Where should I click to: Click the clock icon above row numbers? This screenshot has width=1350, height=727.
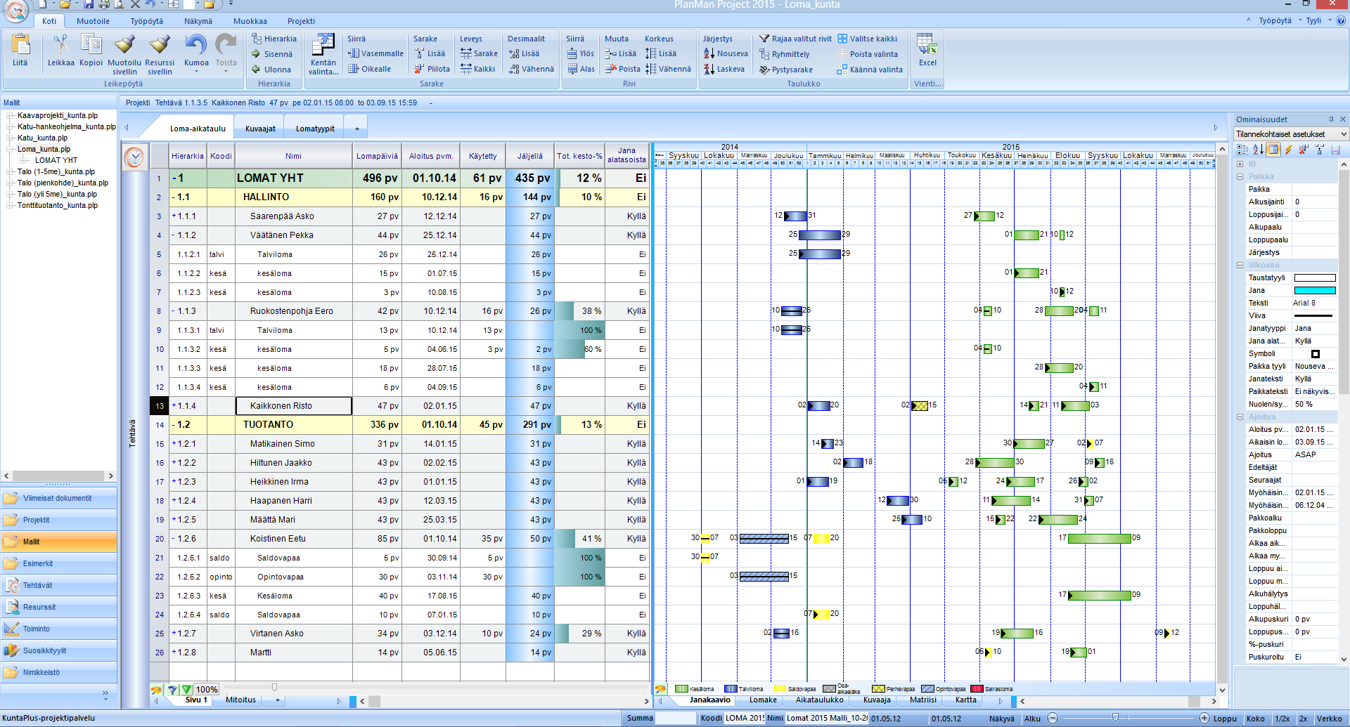pos(134,157)
